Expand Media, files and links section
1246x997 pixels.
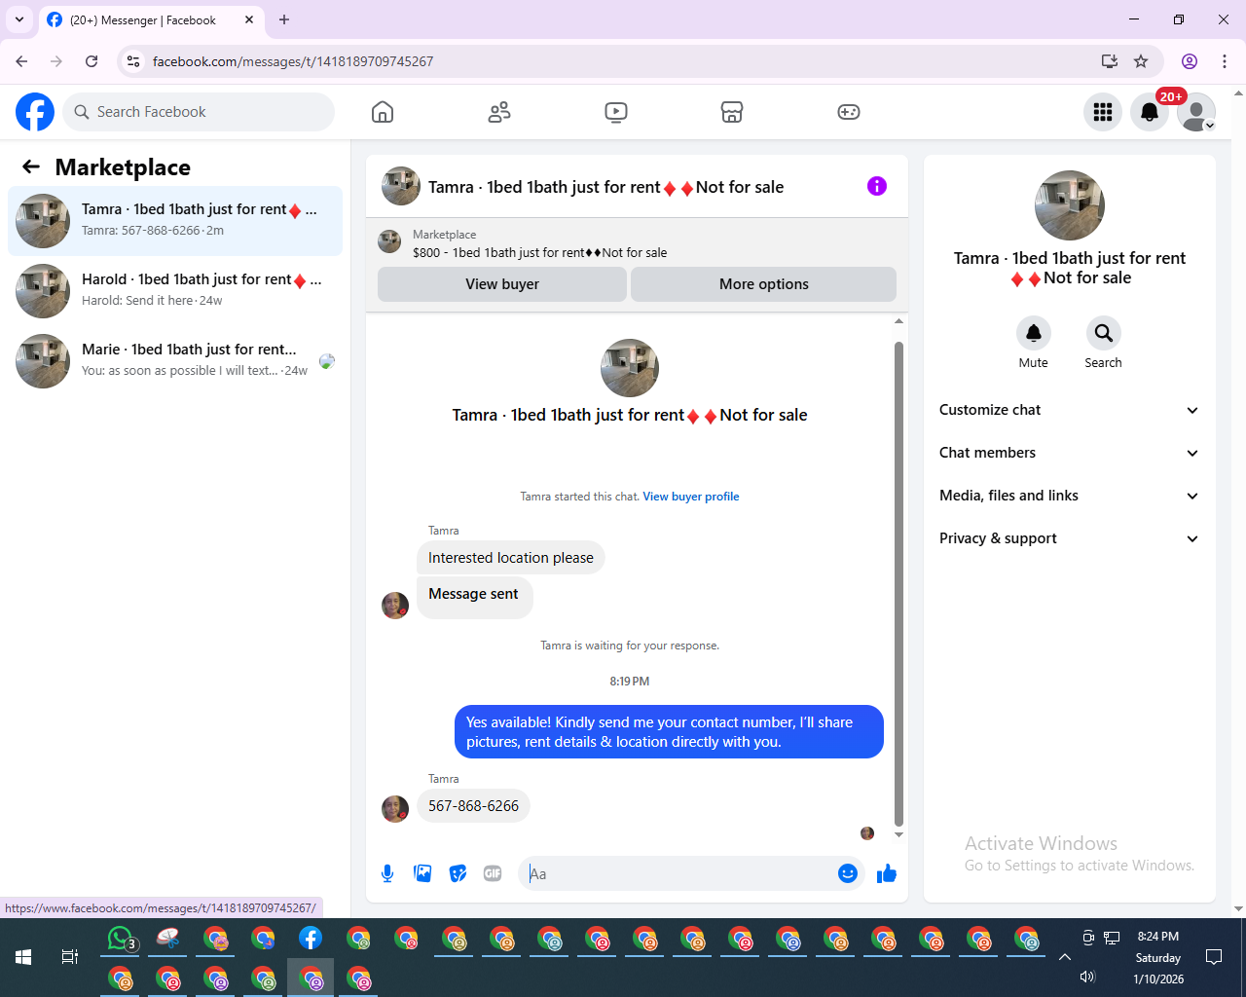[1068, 496]
